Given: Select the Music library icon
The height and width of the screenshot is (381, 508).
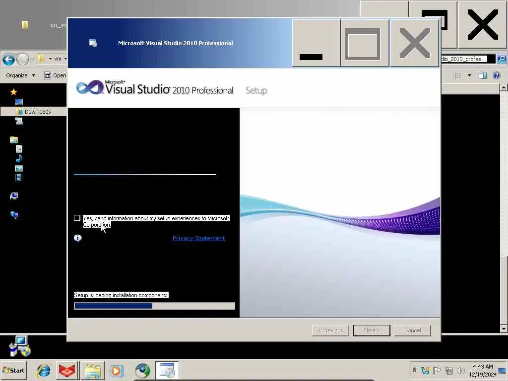Looking at the screenshot, I should click(19, 158).
